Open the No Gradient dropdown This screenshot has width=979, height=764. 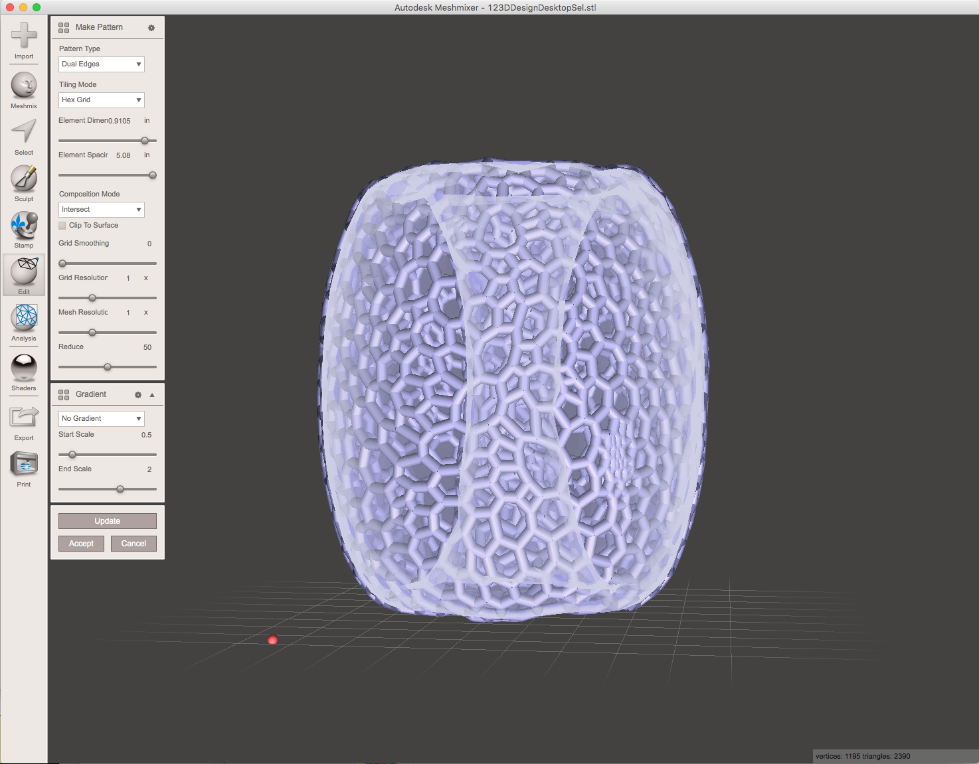tap(102, 419)
